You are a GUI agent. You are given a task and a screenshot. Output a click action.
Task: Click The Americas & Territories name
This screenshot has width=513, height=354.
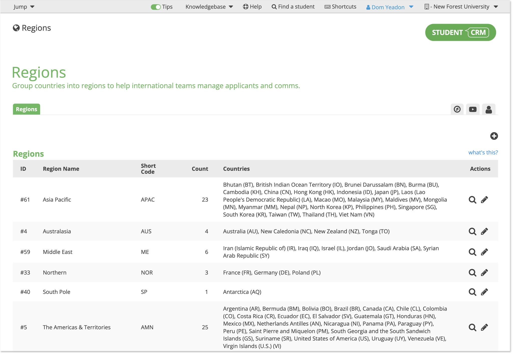(x=77, y=327)
